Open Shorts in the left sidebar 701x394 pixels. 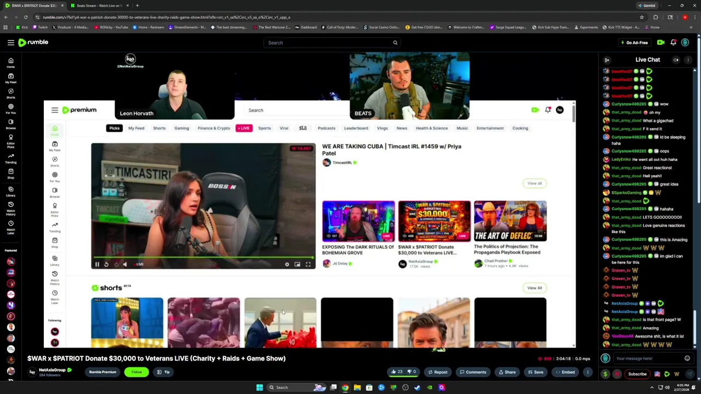(x=10, y=94)
